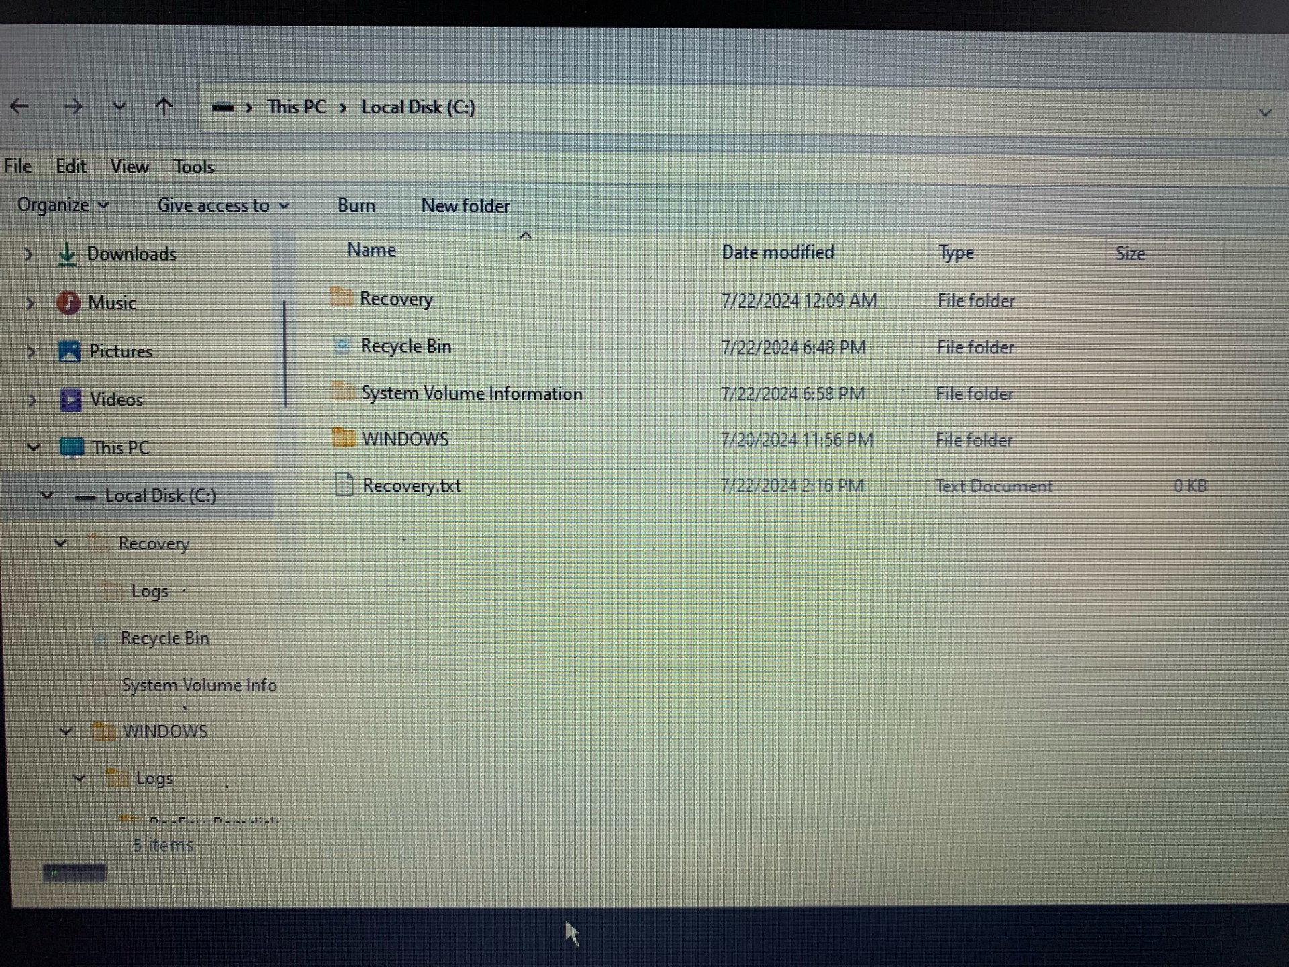Click the Forward navigation arrow
1289x967 pixels.
tap(73, 106)
